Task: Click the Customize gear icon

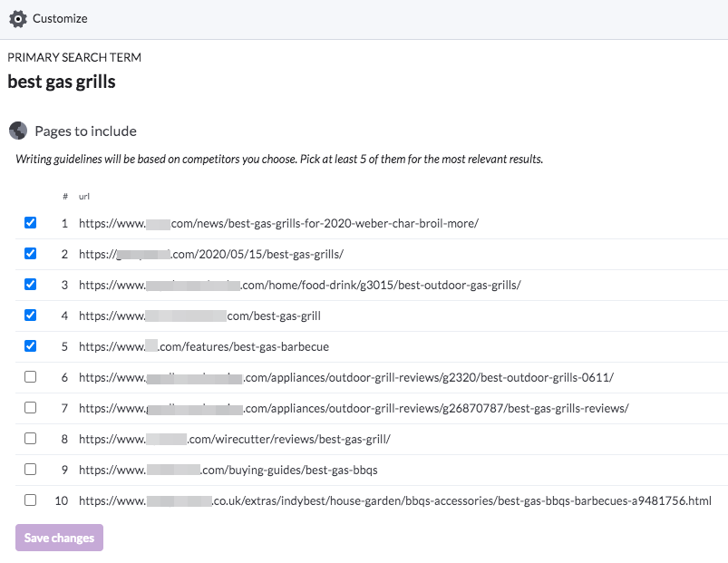Action: pos(18,19)
